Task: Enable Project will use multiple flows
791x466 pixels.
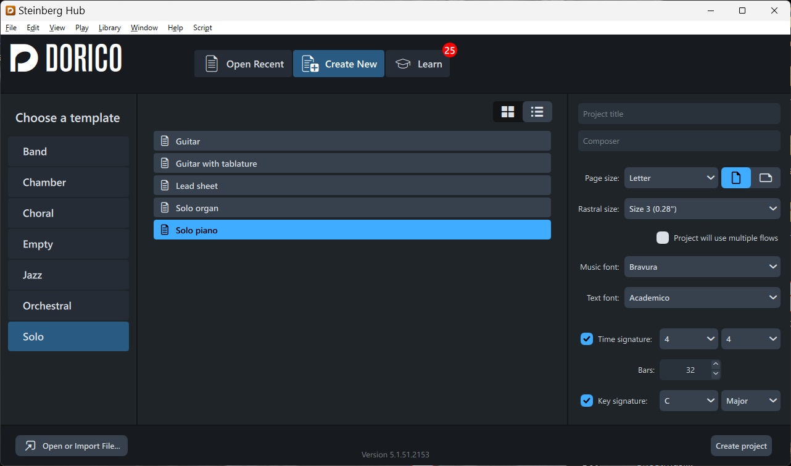Action: [x=663, y=238]
